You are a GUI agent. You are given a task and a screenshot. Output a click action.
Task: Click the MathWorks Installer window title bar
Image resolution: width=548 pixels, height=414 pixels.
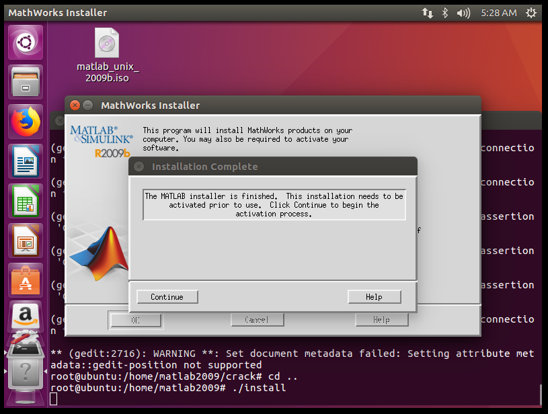pos(273,105)
